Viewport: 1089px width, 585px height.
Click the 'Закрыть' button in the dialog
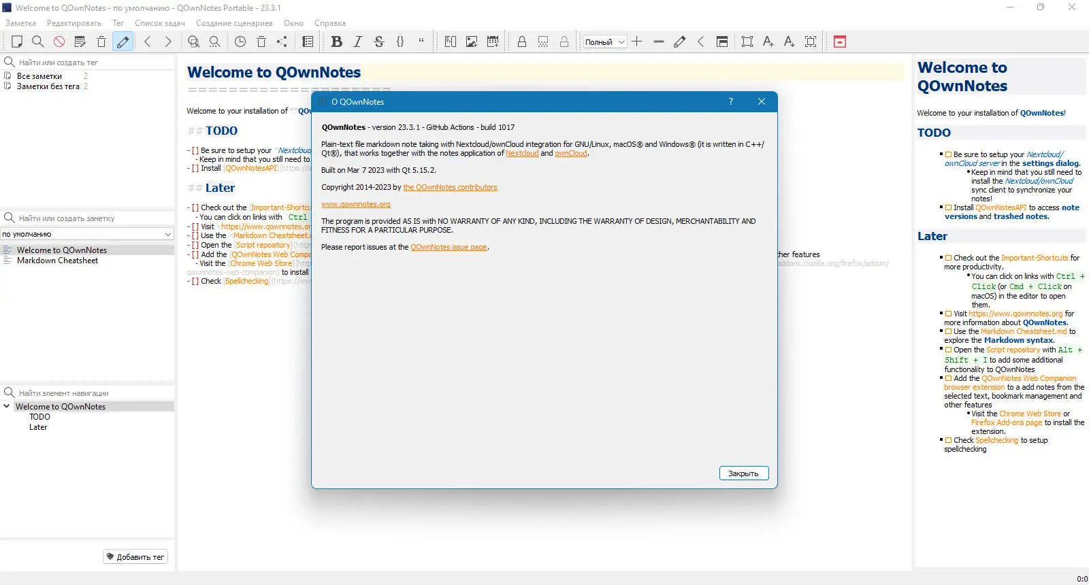tap(744, 473)
